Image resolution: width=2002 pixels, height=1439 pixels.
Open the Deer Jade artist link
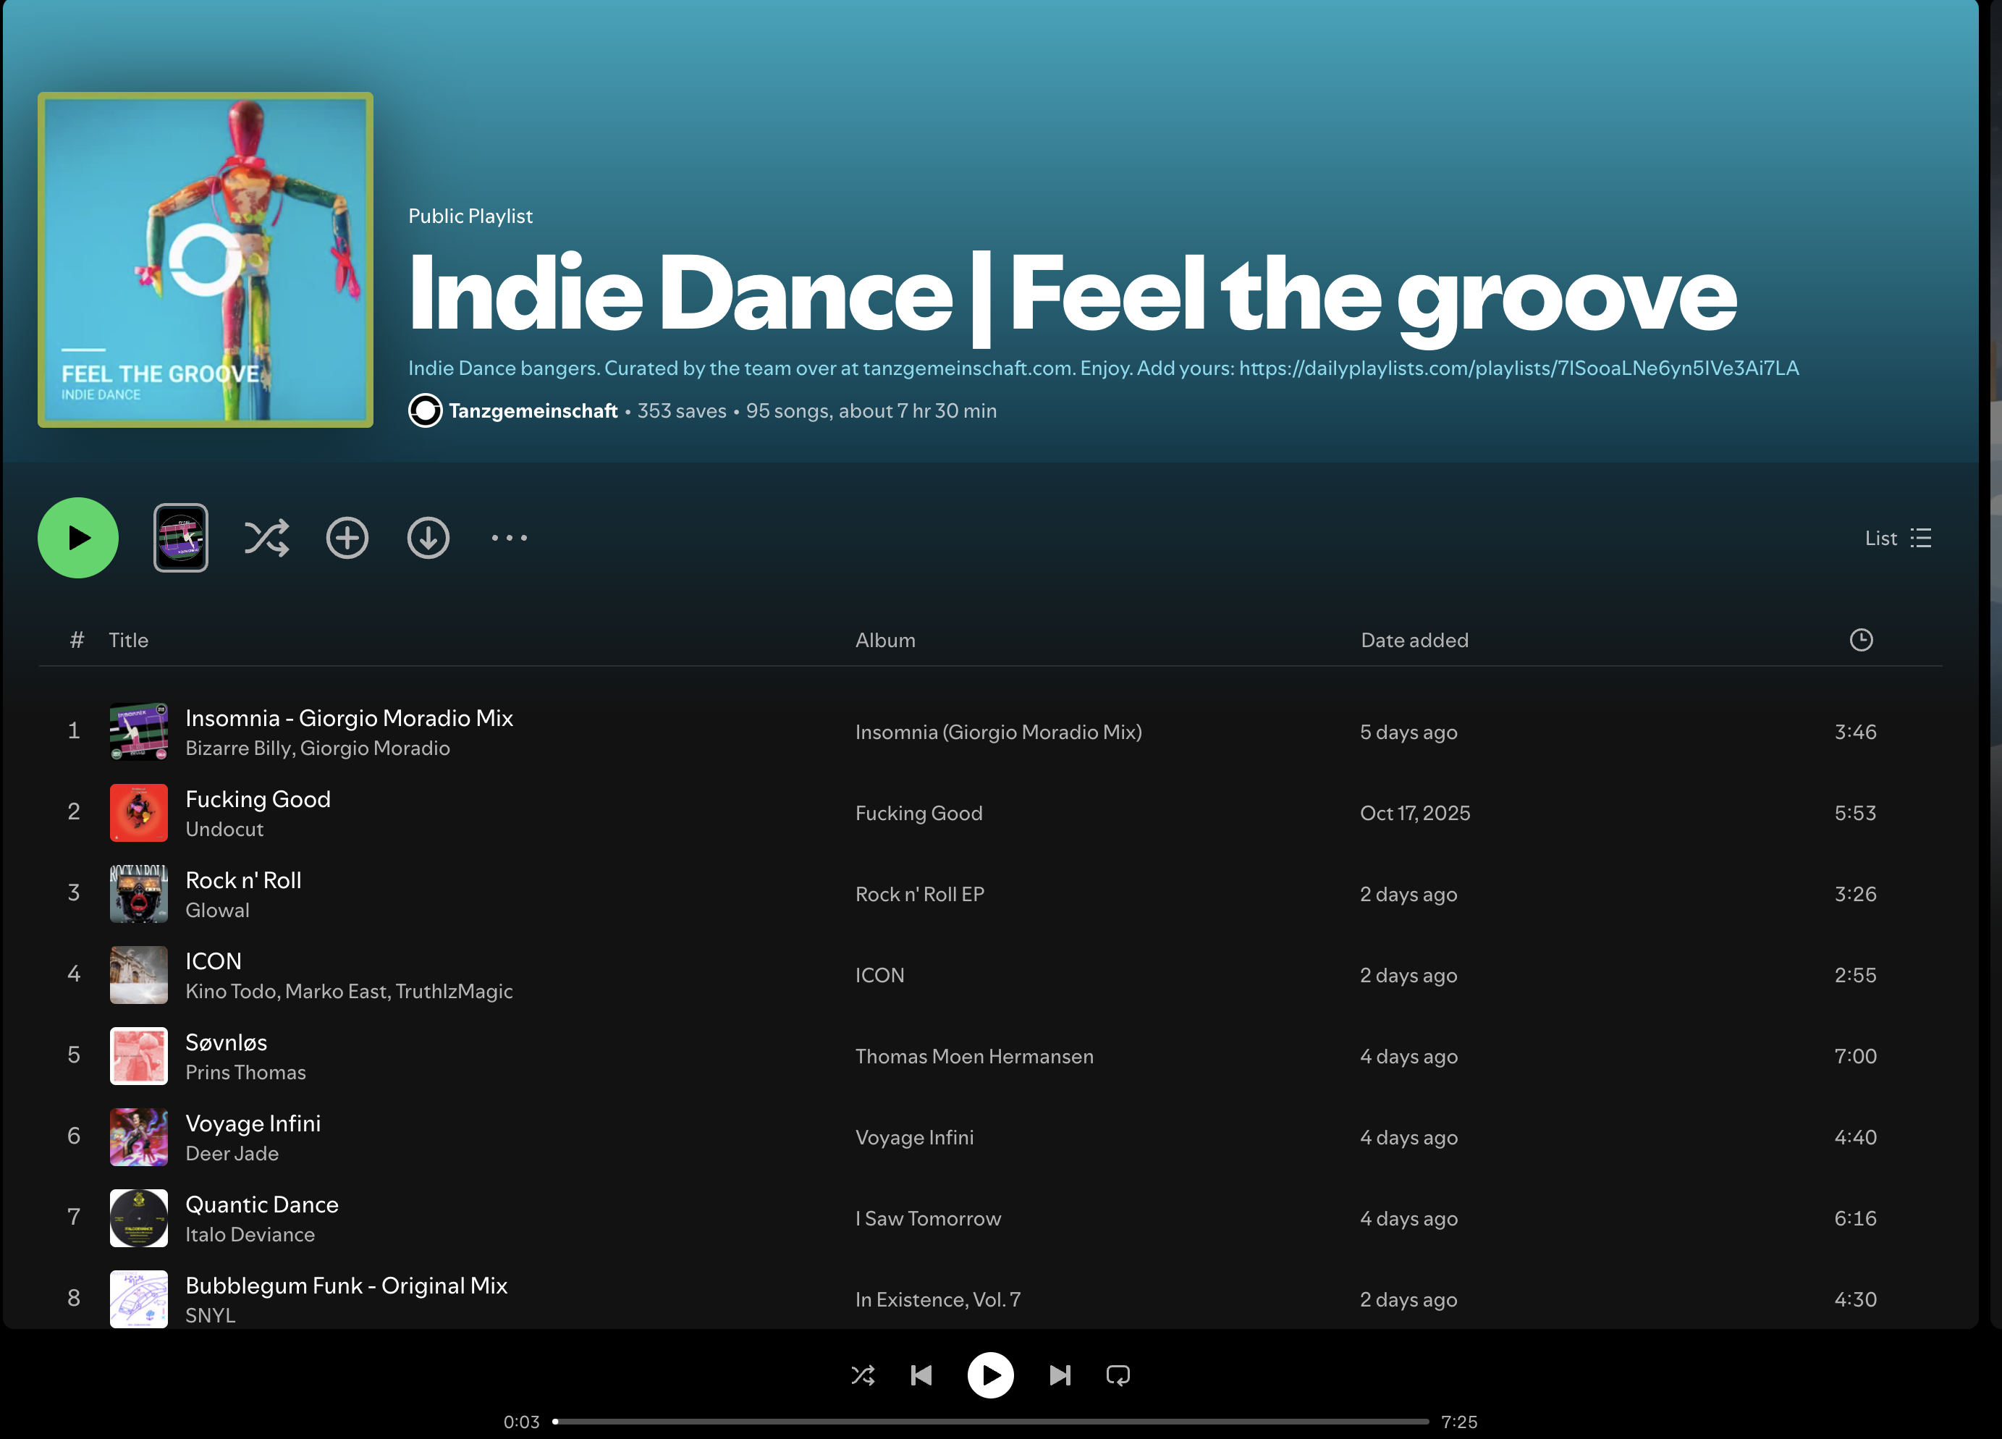232,1154
